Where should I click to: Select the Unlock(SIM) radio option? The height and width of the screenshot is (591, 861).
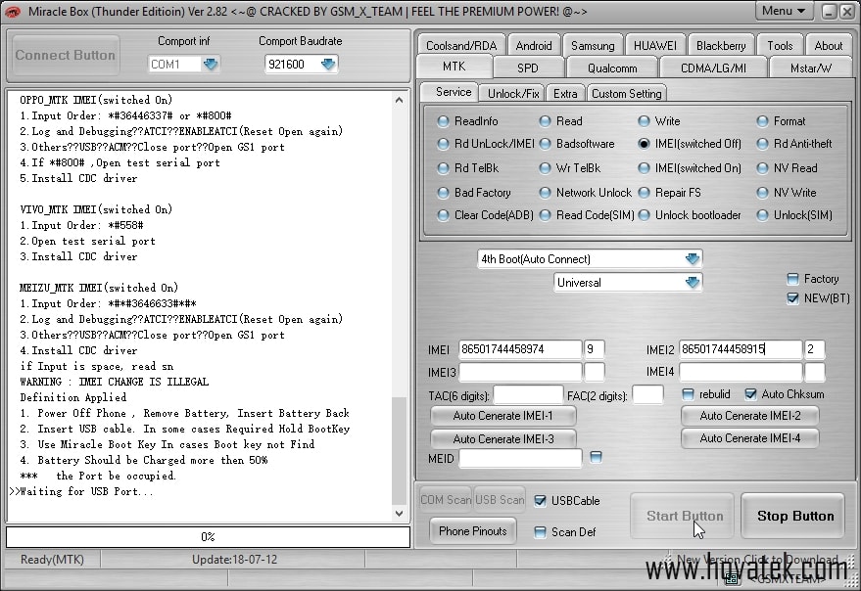tap(762, 215)
